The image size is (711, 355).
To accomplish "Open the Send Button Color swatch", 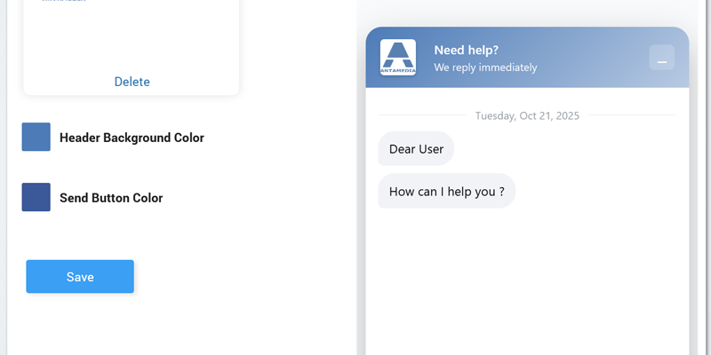I will (36, 197).
